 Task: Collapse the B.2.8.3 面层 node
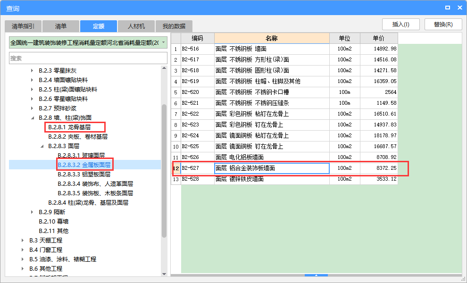42,146
